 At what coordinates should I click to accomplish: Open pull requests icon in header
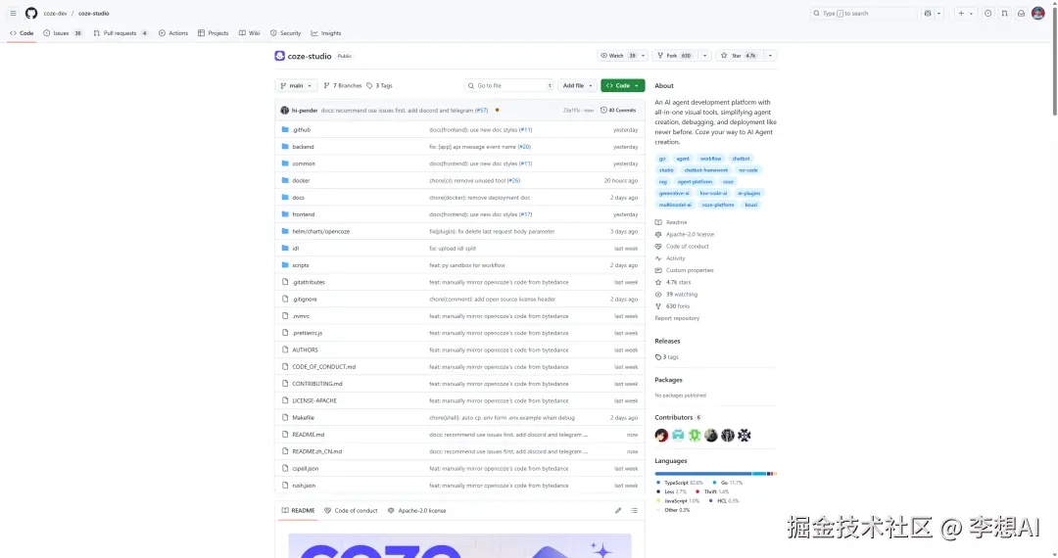point(1005,14)
